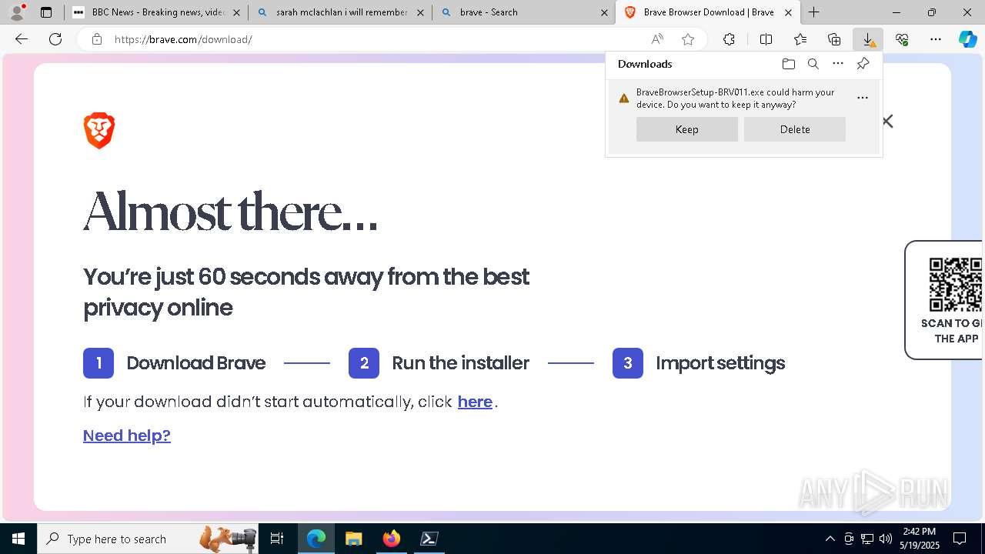Open the network tray icon
The width and height of the screenshot is (985, 554).
click(x=867, y=539)
